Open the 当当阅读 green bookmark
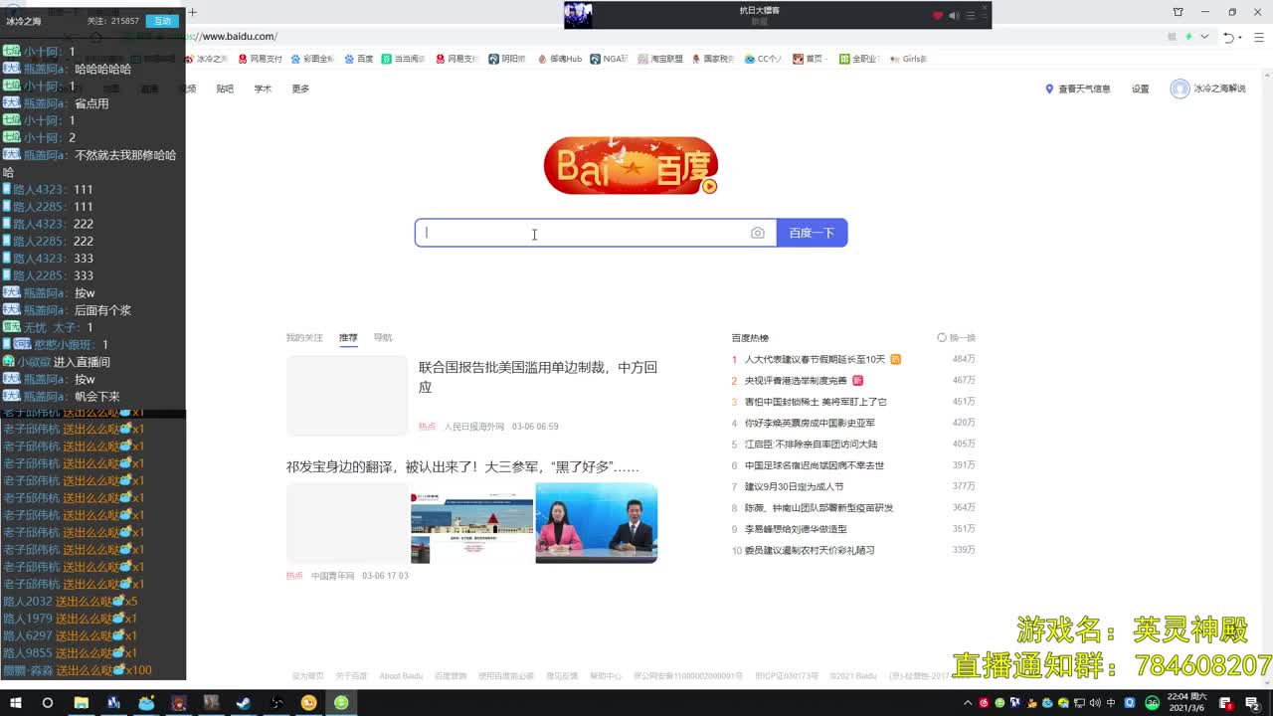Image resolution: width=1273 pixels, height=716 pixels. click(x=403, y=59)
